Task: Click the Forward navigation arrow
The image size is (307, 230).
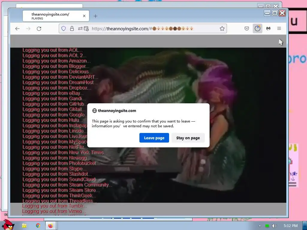Action: [x=28, y=29]
